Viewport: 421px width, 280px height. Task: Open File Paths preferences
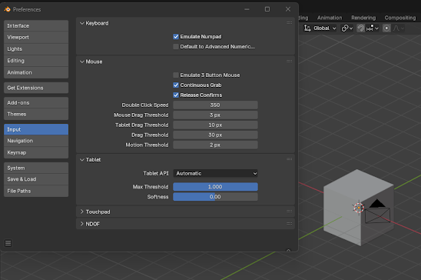[36, 191]
